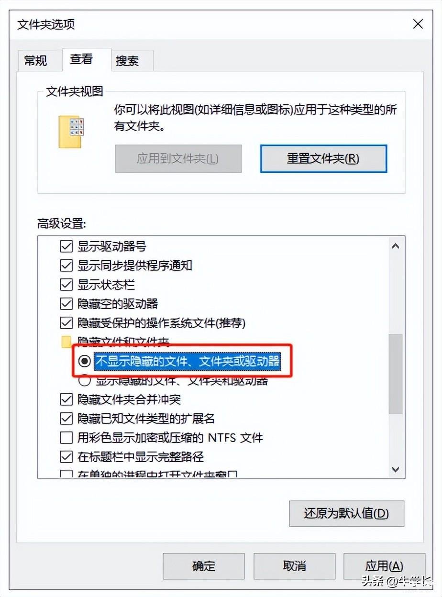Image resolution: width=442 pixels, height=597 pixels.
Task: Uncheck 隐藏空的驱动器
Action: tap(66, 304)
